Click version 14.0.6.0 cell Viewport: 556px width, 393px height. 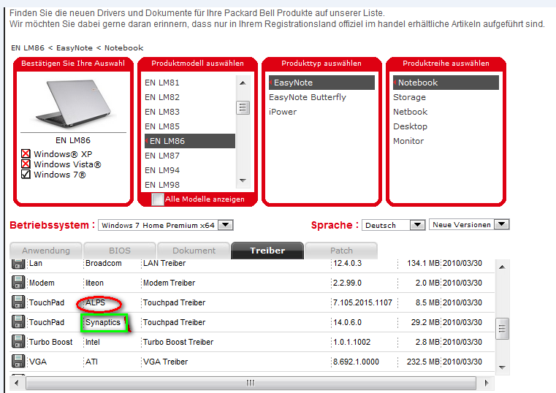tap(347, 322)
